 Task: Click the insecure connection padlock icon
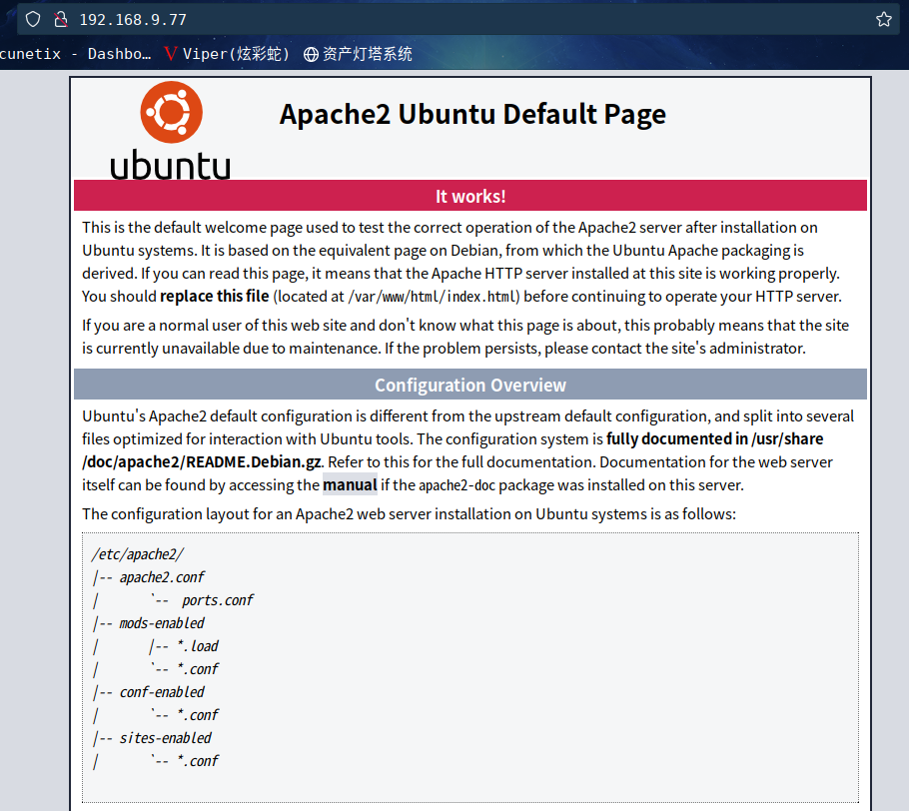pyautogui.click(x=60, y=19)
